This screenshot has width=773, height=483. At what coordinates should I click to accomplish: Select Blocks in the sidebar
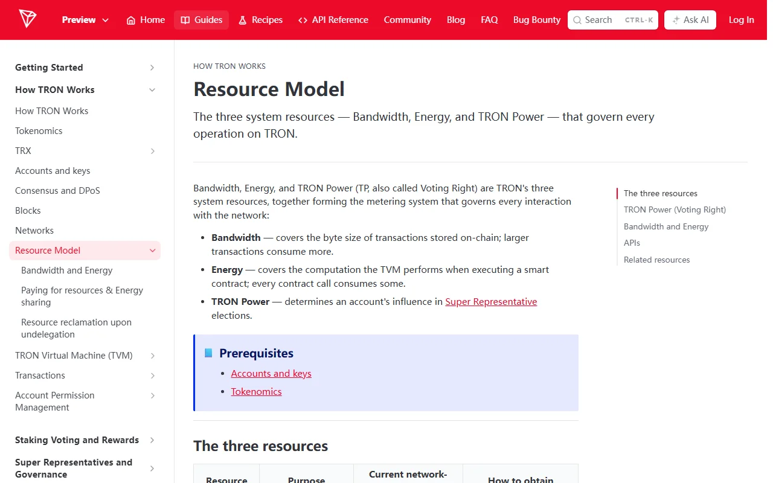click(28, 211)
